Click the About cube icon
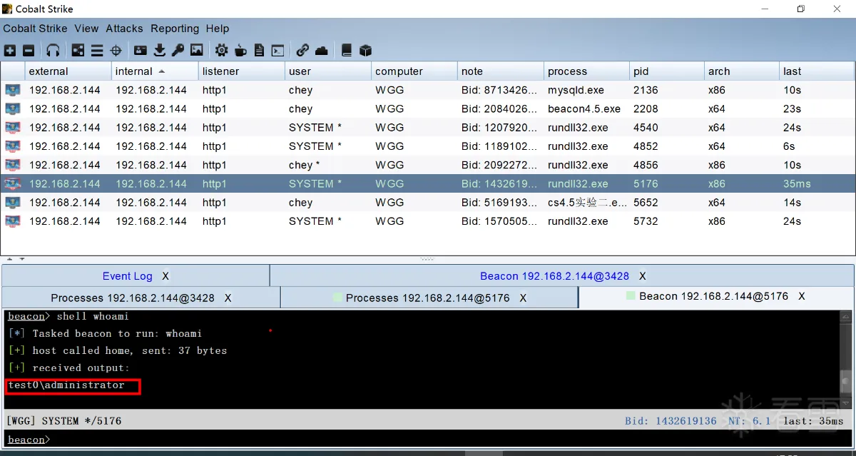The image size is (856, 456). tap(366, 51)
